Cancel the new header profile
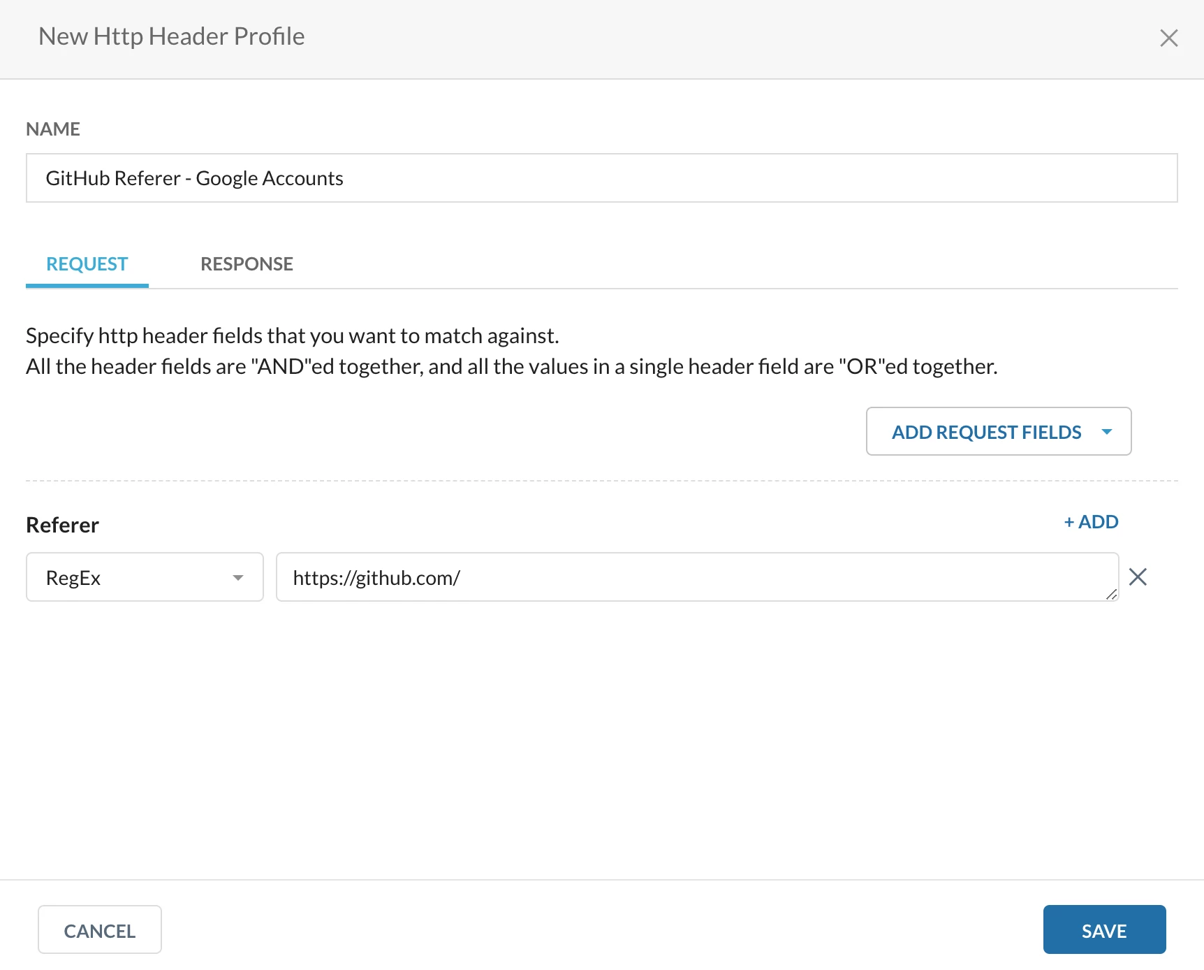This screenshot has width=1204, height=970. [100, 929]
